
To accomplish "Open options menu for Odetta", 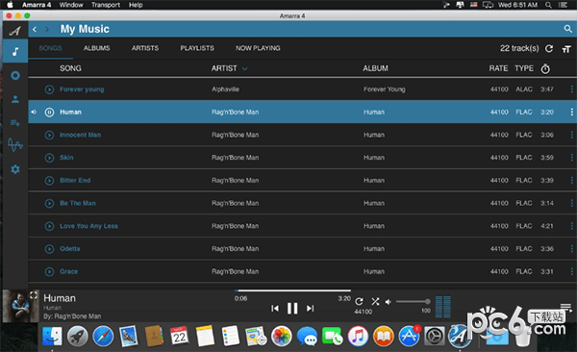I will [x=571, y=249].
